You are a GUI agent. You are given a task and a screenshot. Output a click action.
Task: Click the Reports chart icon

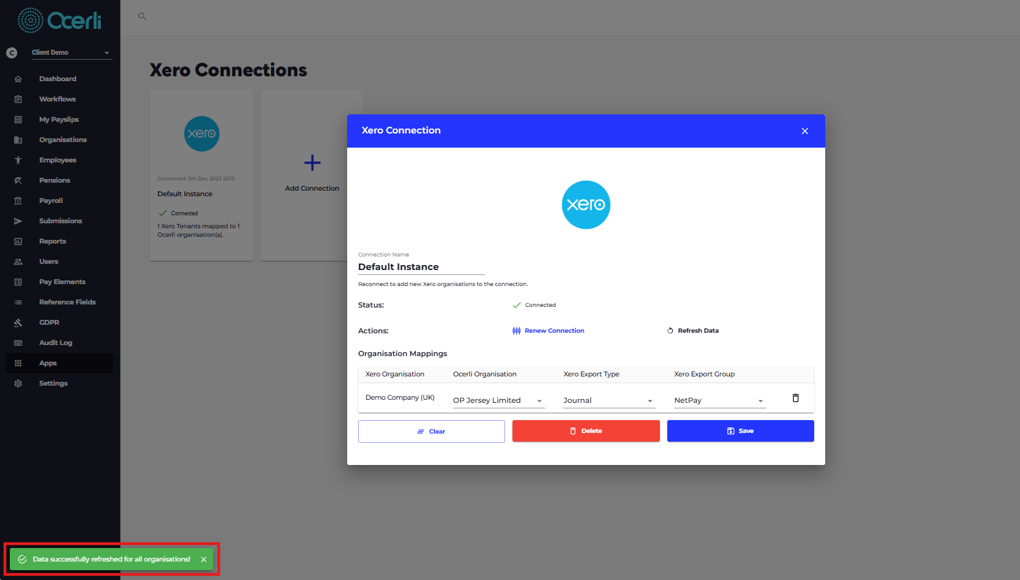coord(18,241)
